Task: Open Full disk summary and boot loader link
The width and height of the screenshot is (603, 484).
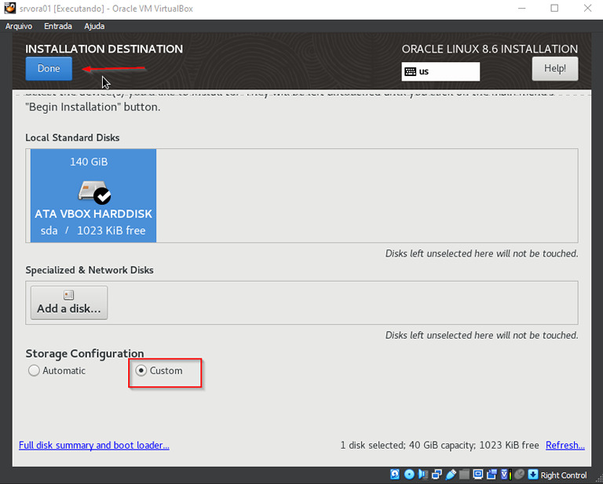Action: click(94, 446)
